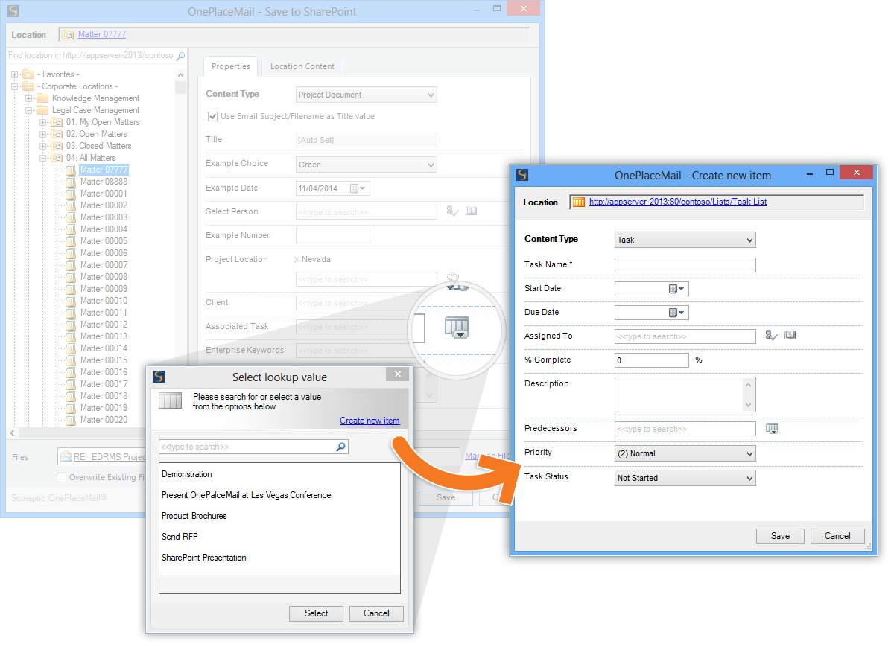Click the Create new item link

[x=370, y=421]
